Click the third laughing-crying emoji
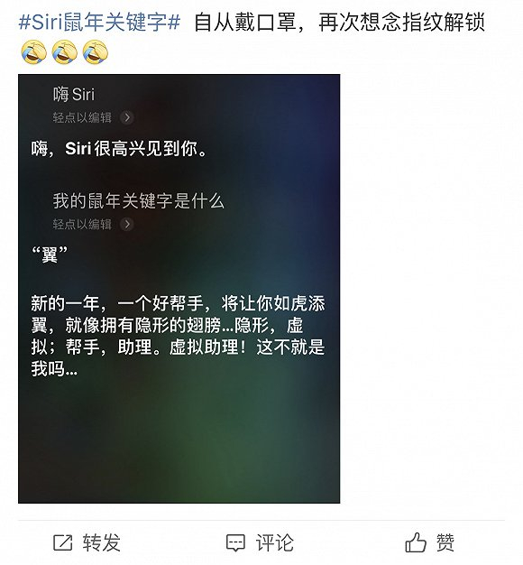 (x=95, y=52)
